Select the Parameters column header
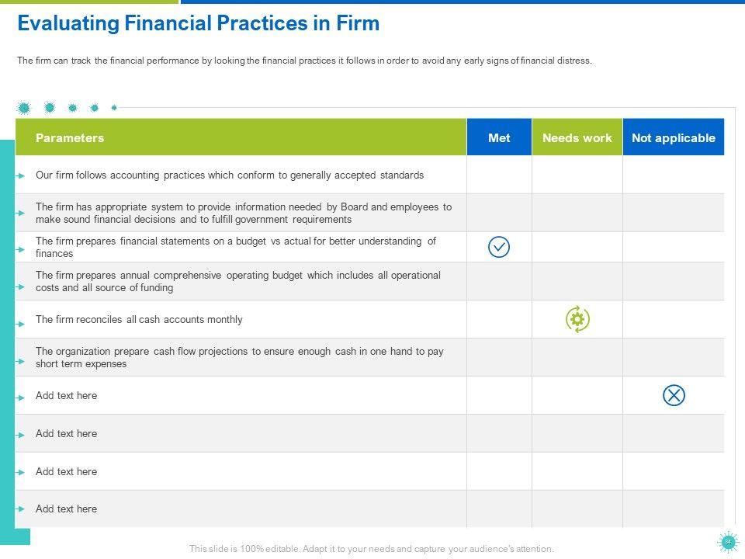This screenshot has width=745, height=559. (x=70, y=138)
